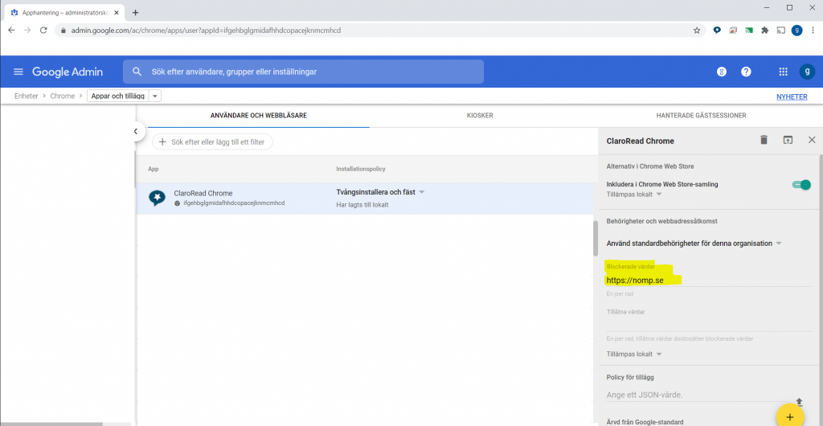823x426 pixels.
Task: Click the yellow plus add-app button
Action: tap(790, 417)
